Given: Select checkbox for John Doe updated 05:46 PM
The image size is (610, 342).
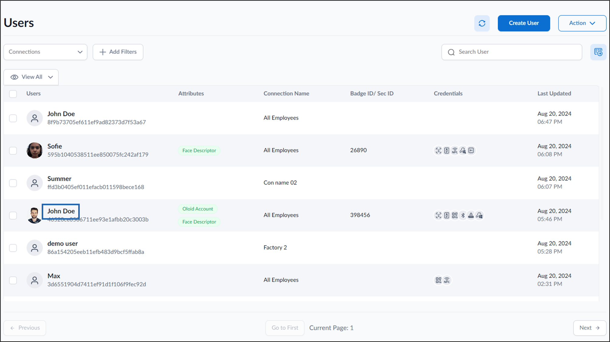Looking at the screenshot, I should 13,215.
